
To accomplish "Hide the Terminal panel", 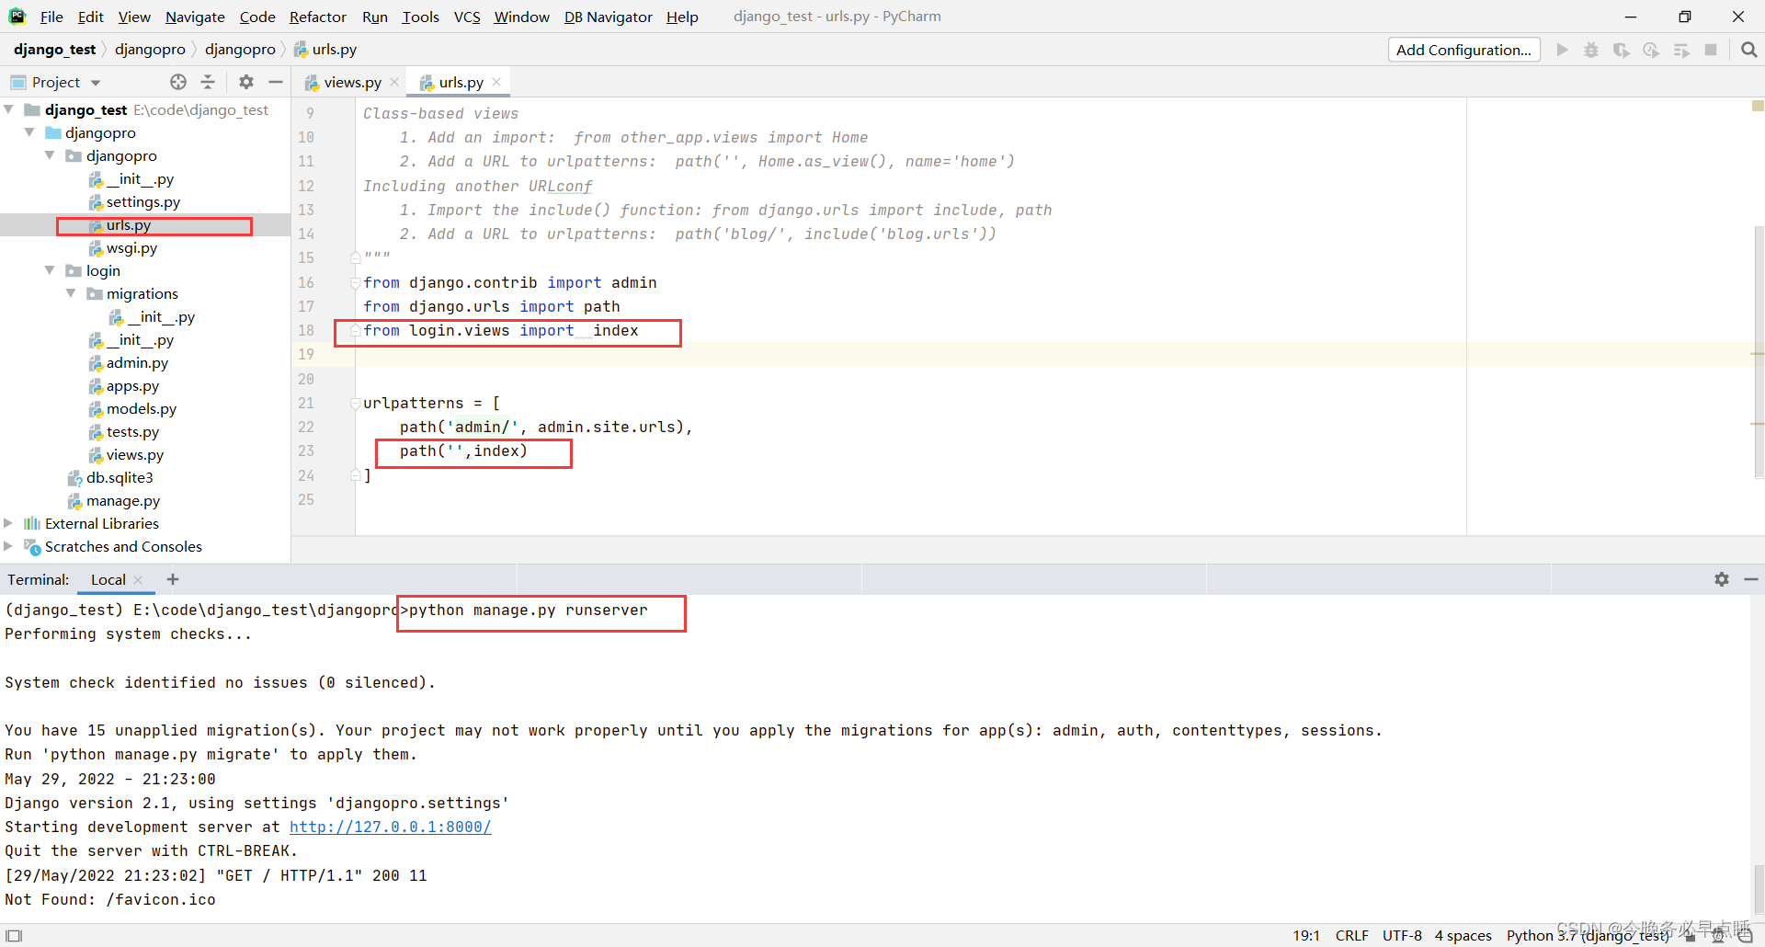I will 1751,579.
